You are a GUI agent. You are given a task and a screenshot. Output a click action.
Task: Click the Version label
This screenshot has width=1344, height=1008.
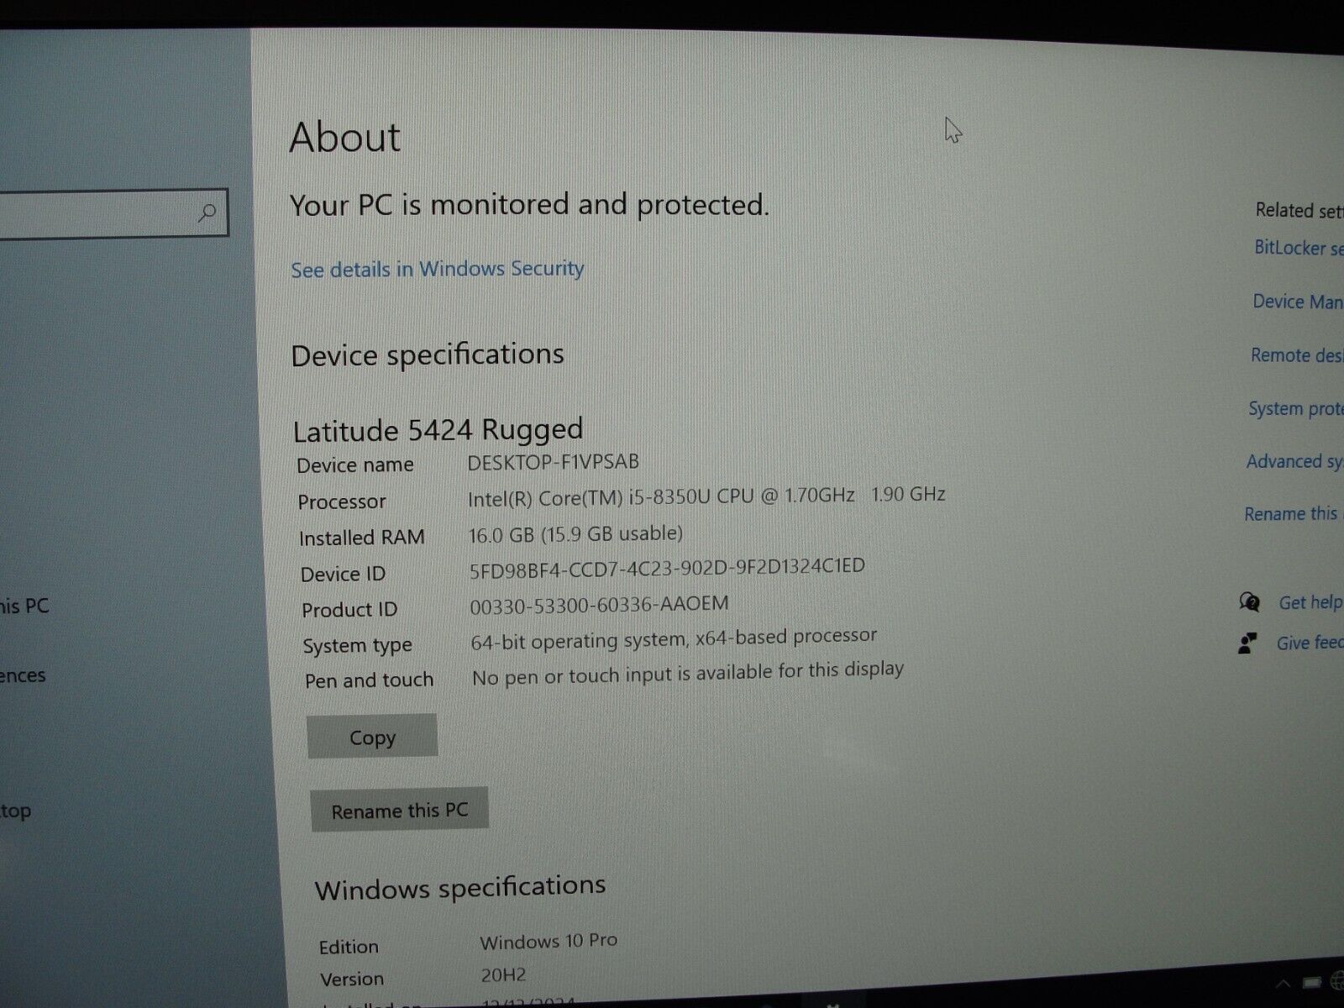click(352, 979)
